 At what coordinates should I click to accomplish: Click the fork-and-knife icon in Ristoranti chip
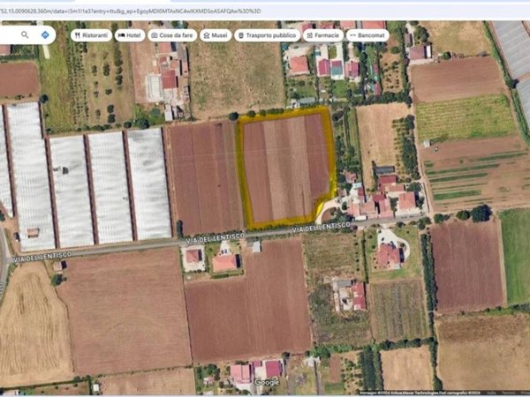pyautogui.click(x=78, y=35)
